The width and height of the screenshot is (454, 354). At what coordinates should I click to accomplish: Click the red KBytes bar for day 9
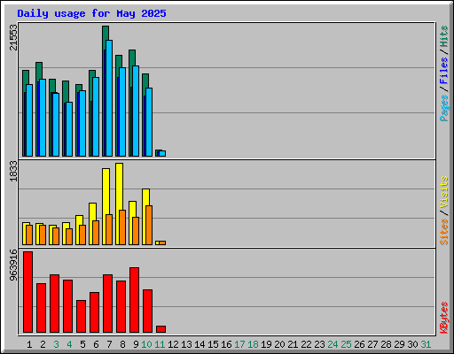[x=135, y=300]
